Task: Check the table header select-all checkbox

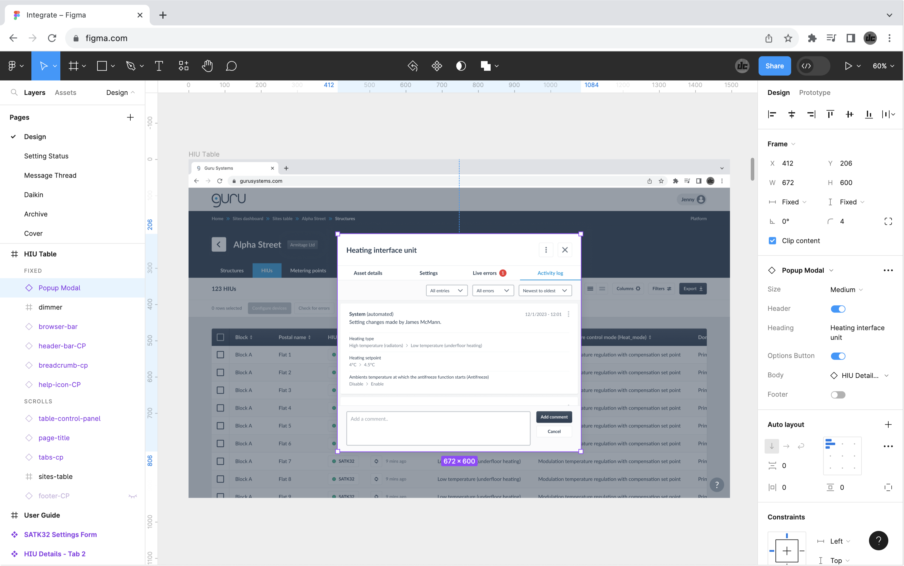Action: coord(220,337)
